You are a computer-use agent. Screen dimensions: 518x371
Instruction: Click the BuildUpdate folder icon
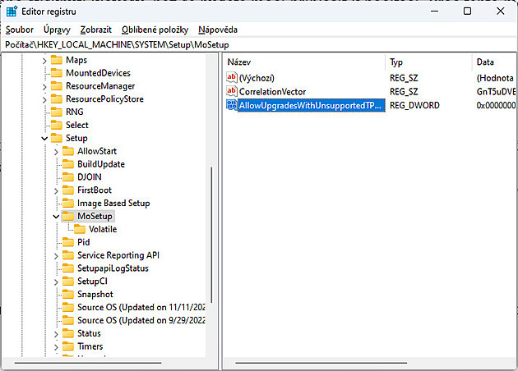(68, 164)
